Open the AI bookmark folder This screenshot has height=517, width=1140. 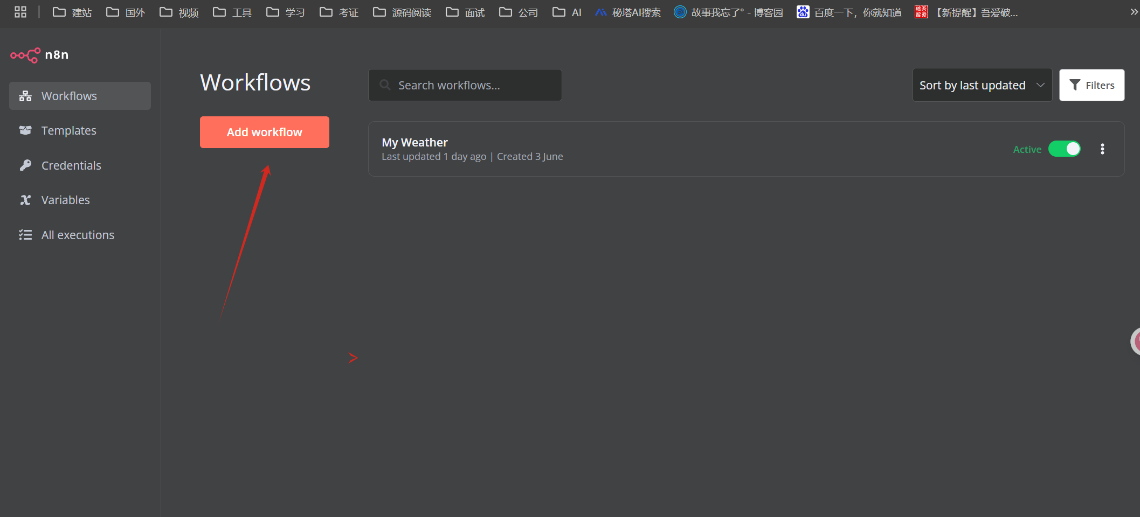tap(567, 12)
